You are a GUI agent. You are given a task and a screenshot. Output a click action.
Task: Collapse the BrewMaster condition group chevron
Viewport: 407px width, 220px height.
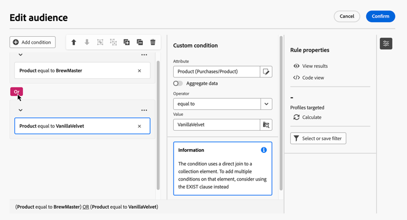click(x=21, y=55)
